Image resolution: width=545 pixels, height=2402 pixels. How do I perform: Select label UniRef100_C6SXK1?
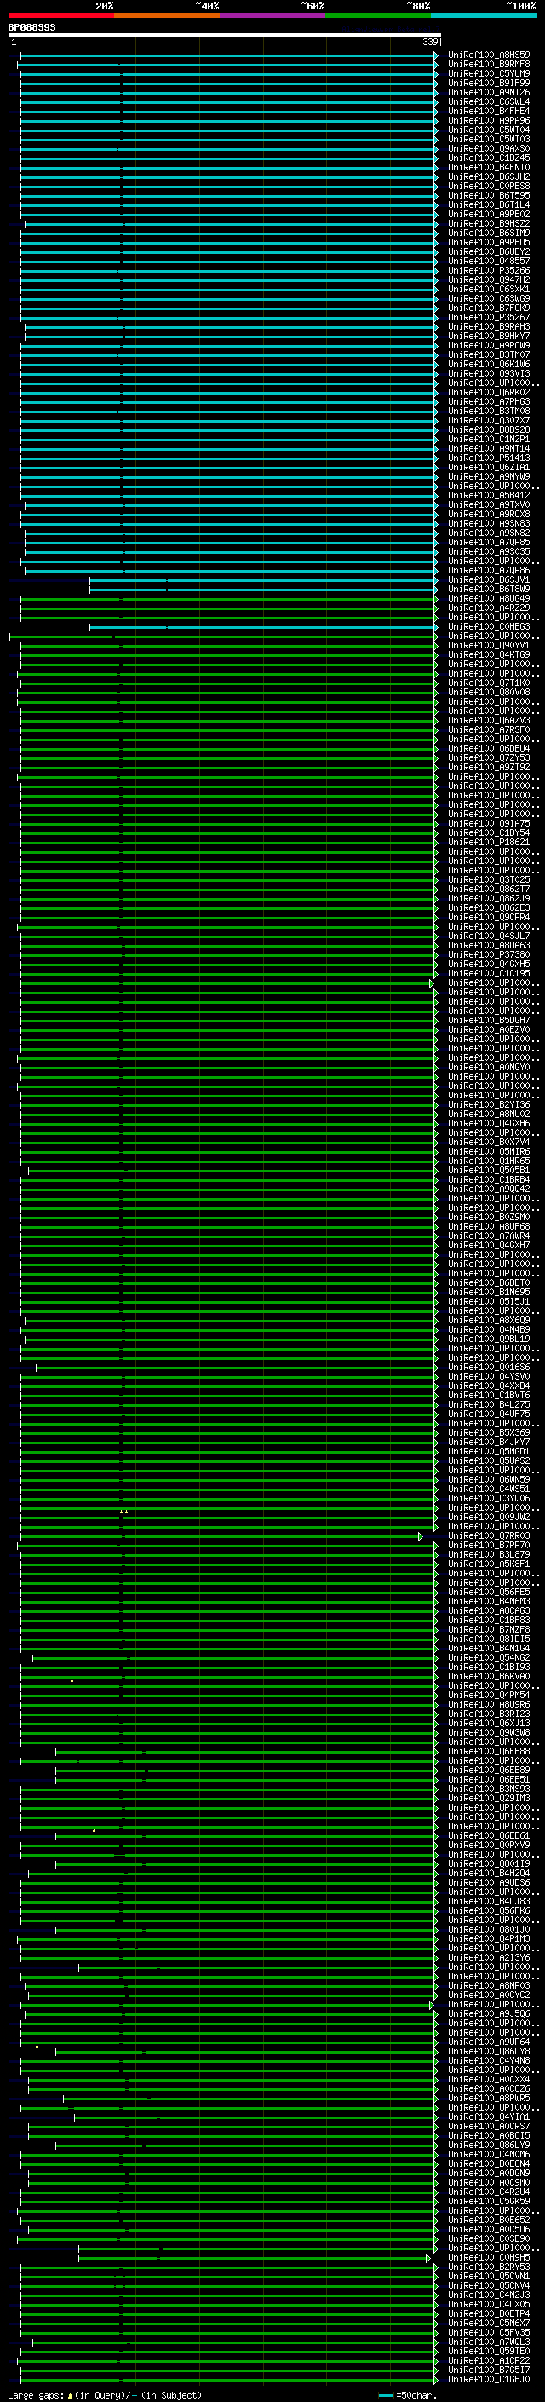coord(488,289)
